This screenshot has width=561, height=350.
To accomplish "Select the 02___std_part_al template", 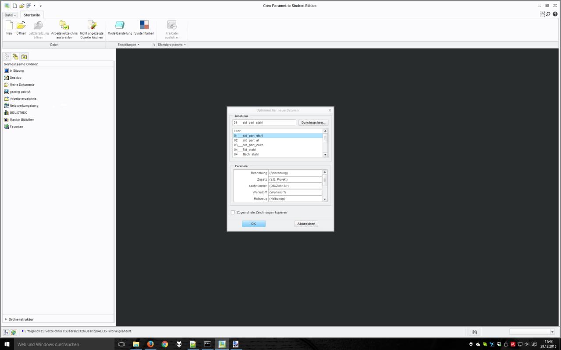I will tap(246, 140).
